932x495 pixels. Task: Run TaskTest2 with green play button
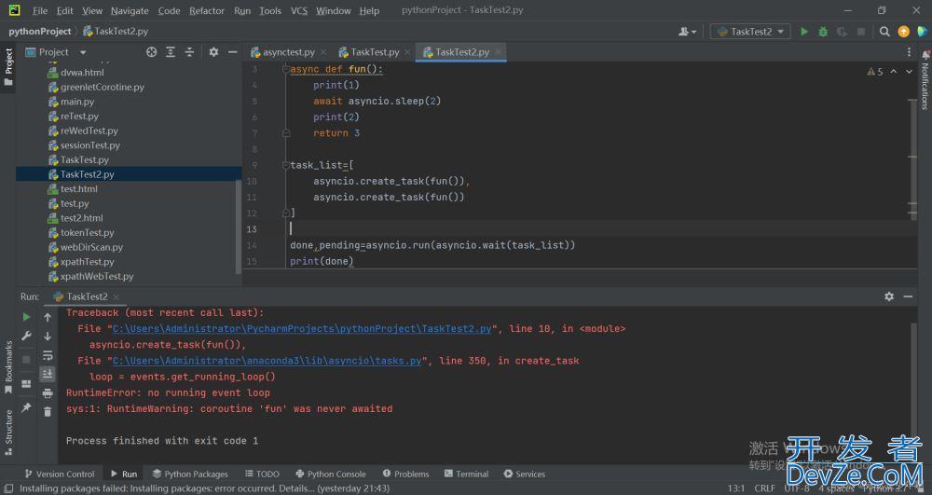tap(804, 32)
